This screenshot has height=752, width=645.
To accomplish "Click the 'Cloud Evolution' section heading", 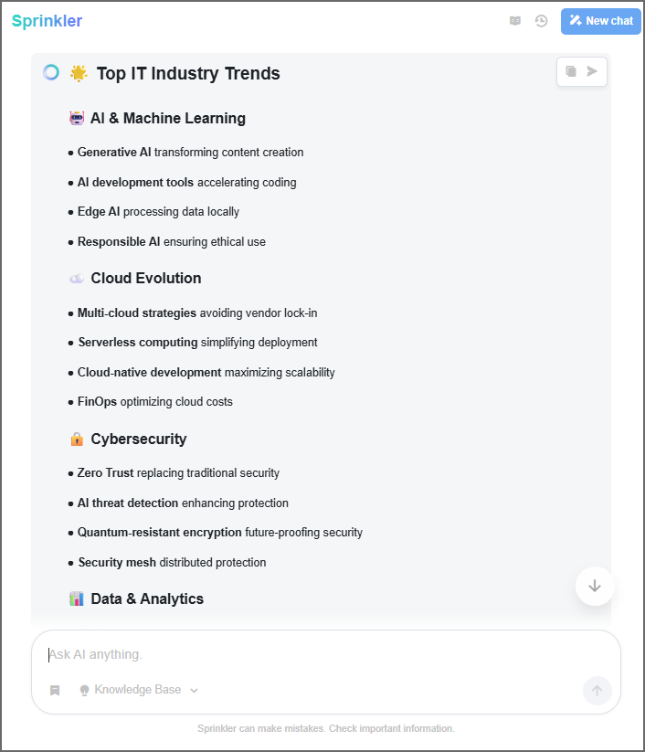I will pyautogui.click(x=145, y=278).
